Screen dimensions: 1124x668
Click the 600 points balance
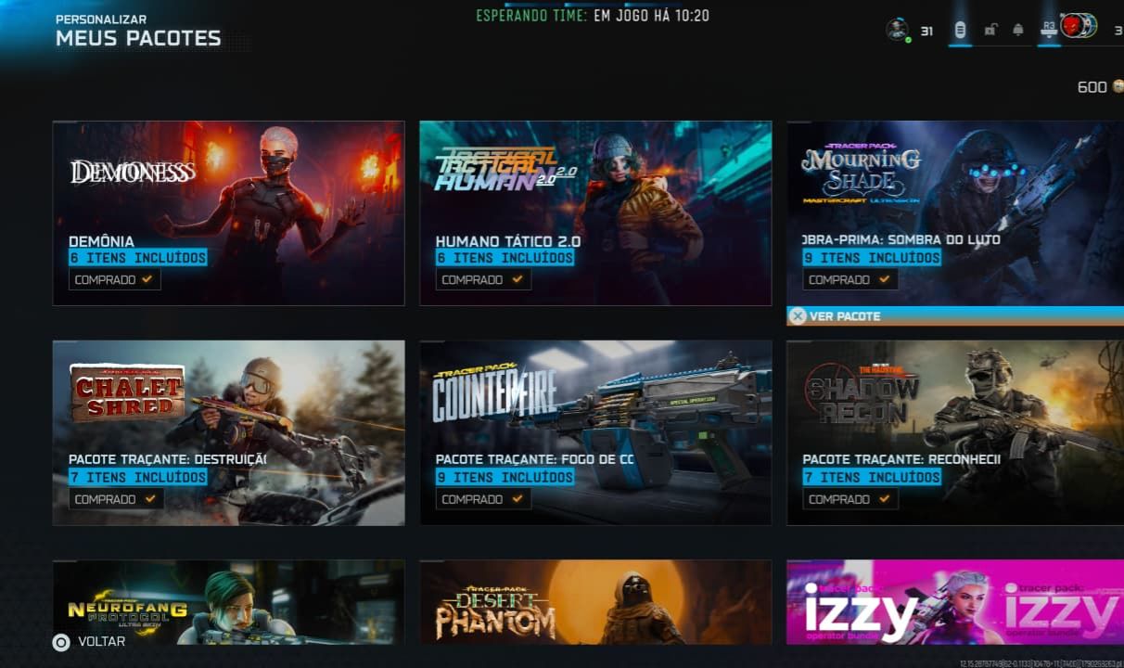1092,87
